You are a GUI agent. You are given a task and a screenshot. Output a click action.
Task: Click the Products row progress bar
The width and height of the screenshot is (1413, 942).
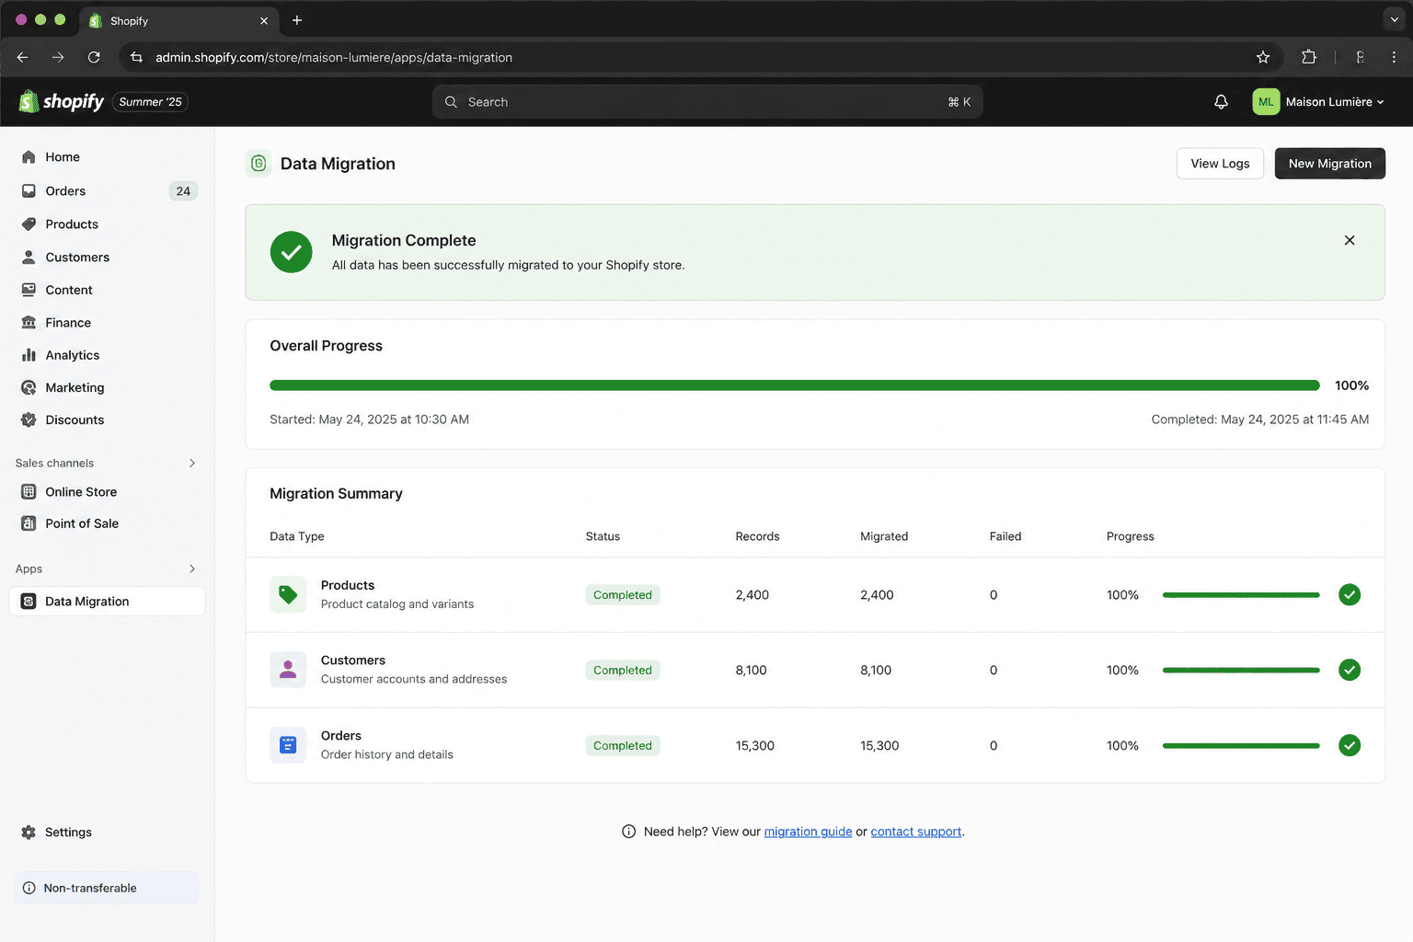tap(1241, 595)
